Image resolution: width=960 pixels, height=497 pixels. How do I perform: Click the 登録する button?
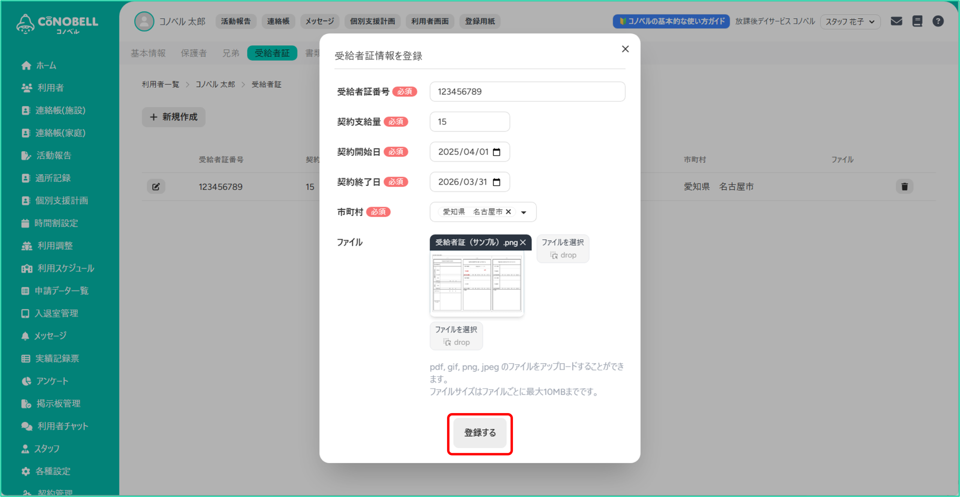click(480, 433)
